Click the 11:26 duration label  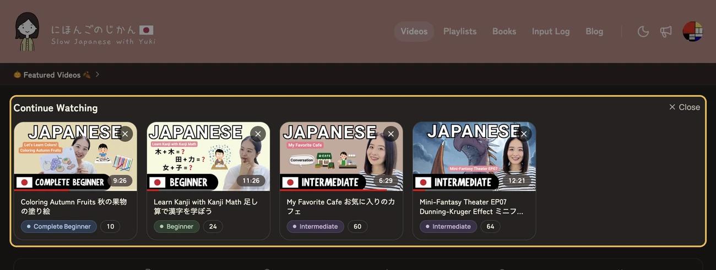click(251, 181)
